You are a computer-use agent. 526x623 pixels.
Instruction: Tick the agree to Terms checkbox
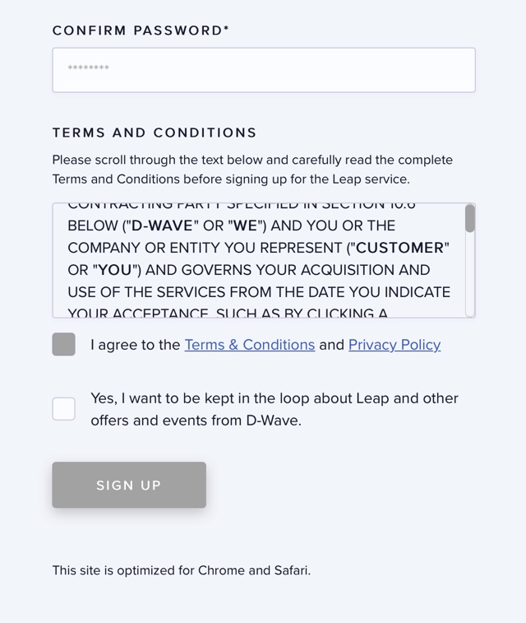click(63, 344)
